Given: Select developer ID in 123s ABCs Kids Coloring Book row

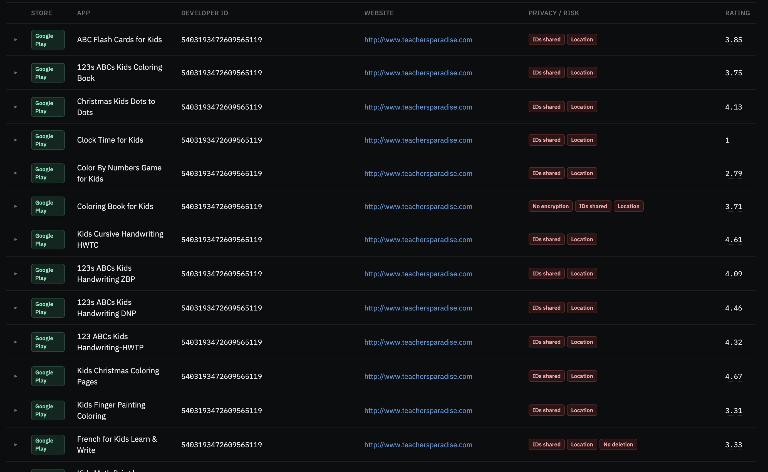Looking at the screenshot, I should coord(221,73).
